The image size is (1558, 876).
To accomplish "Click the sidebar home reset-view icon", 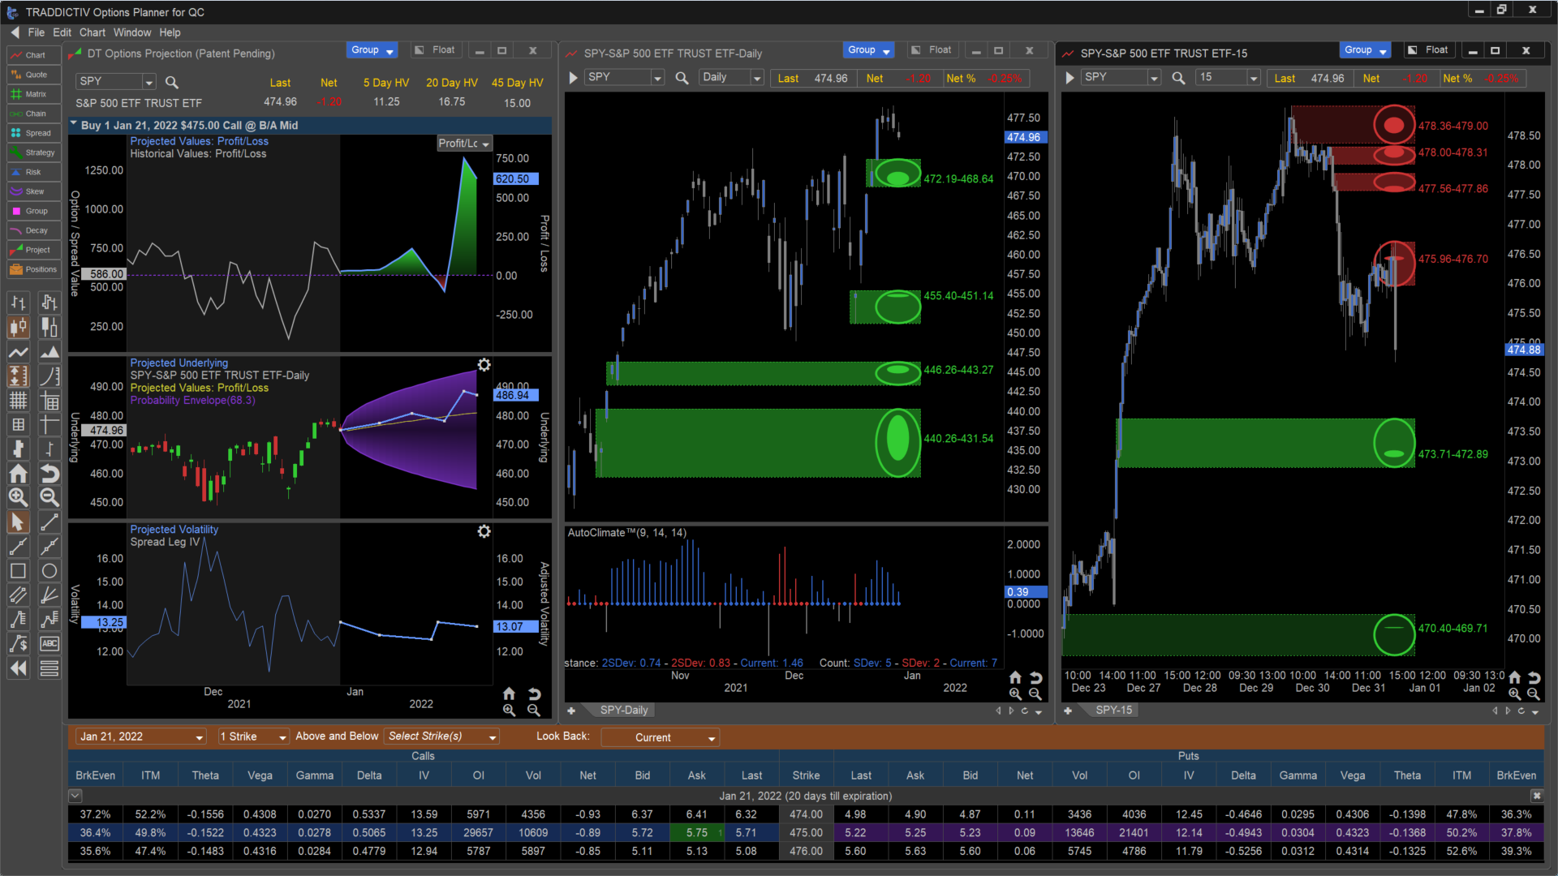I will (x=18, y=474).
